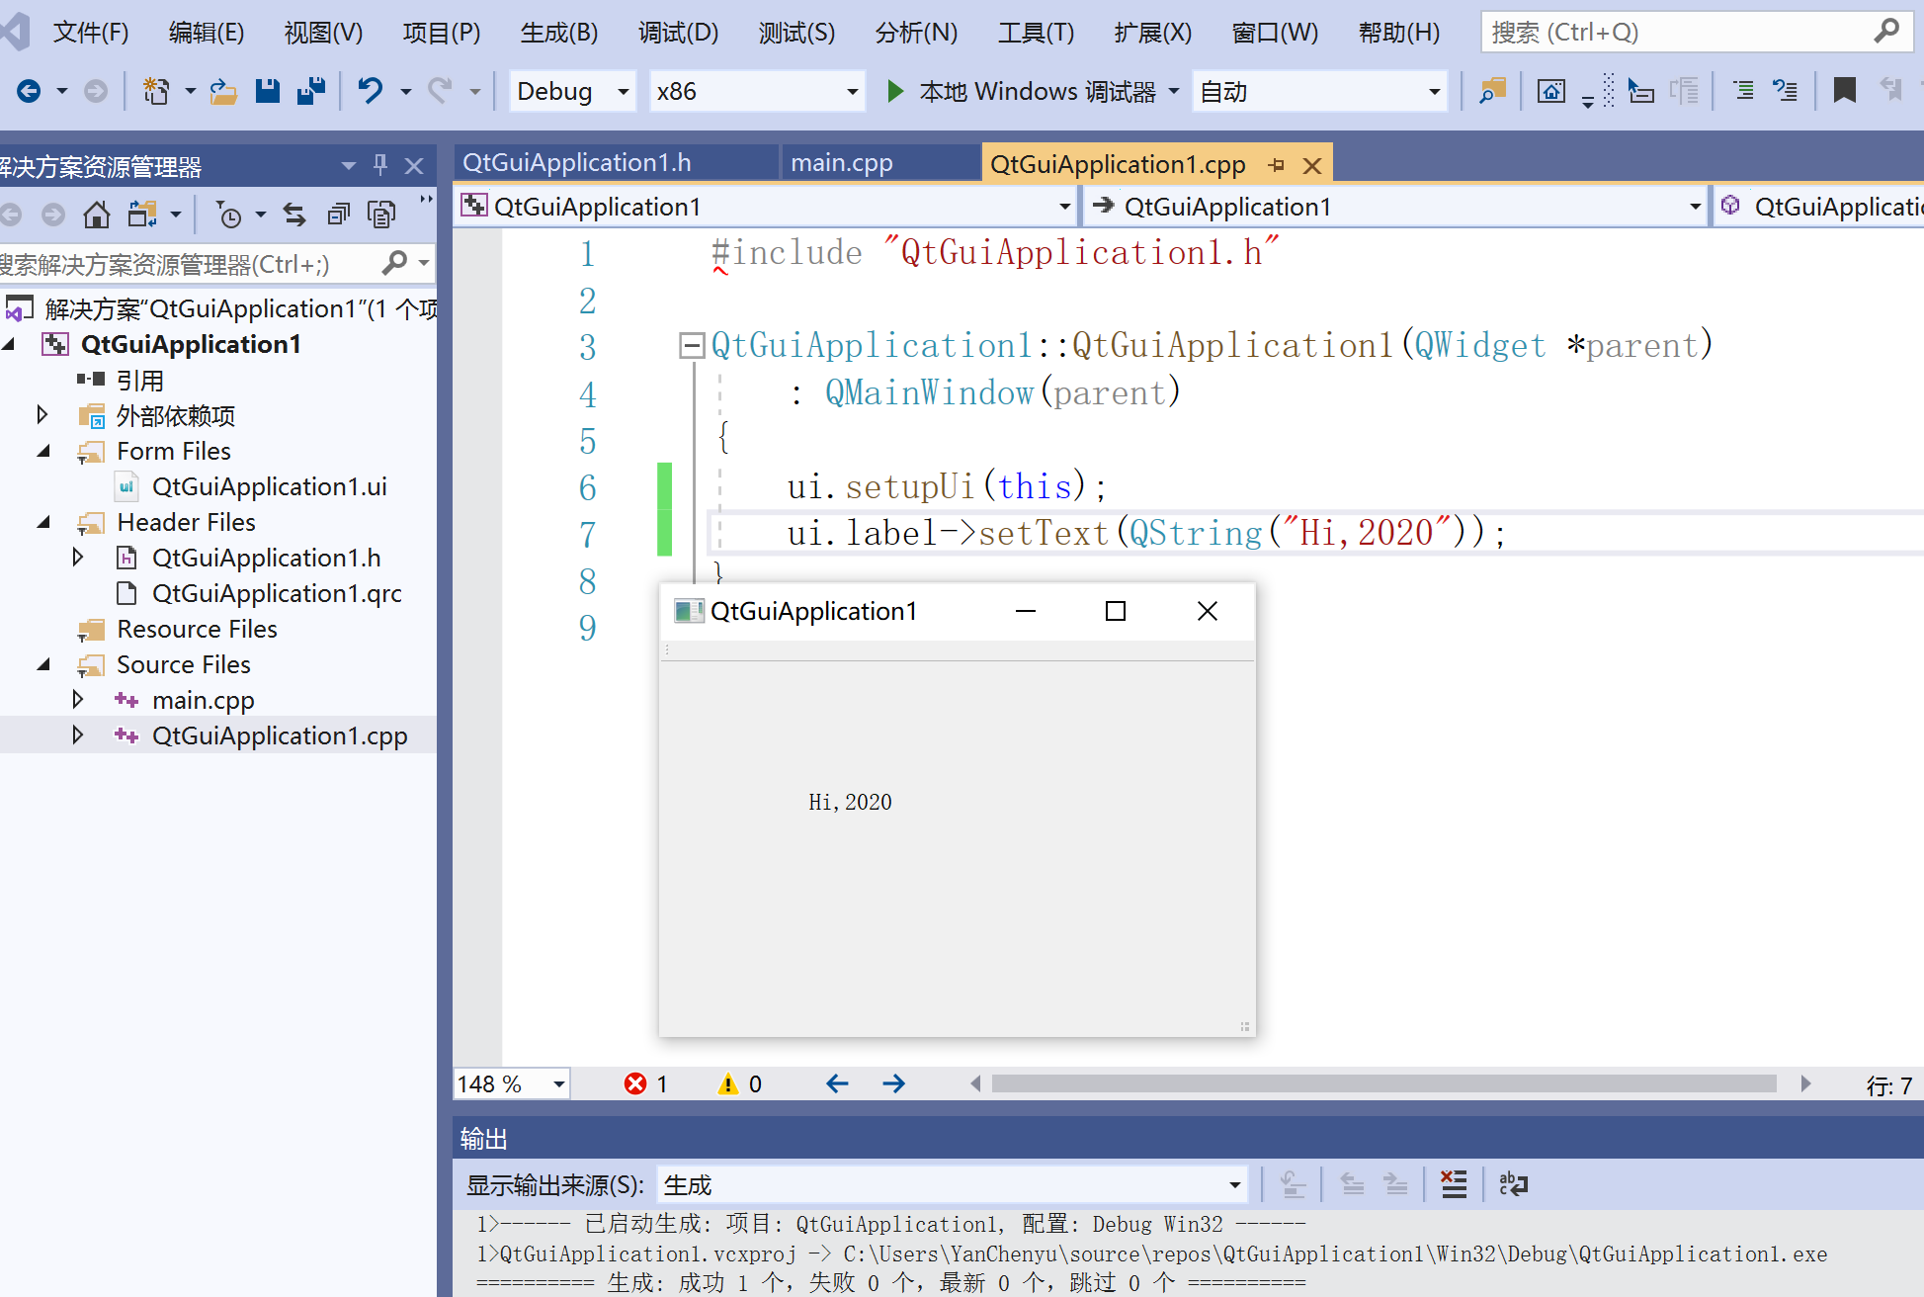Undo the last action
Screen dimensions: 1924x1297
371,92
